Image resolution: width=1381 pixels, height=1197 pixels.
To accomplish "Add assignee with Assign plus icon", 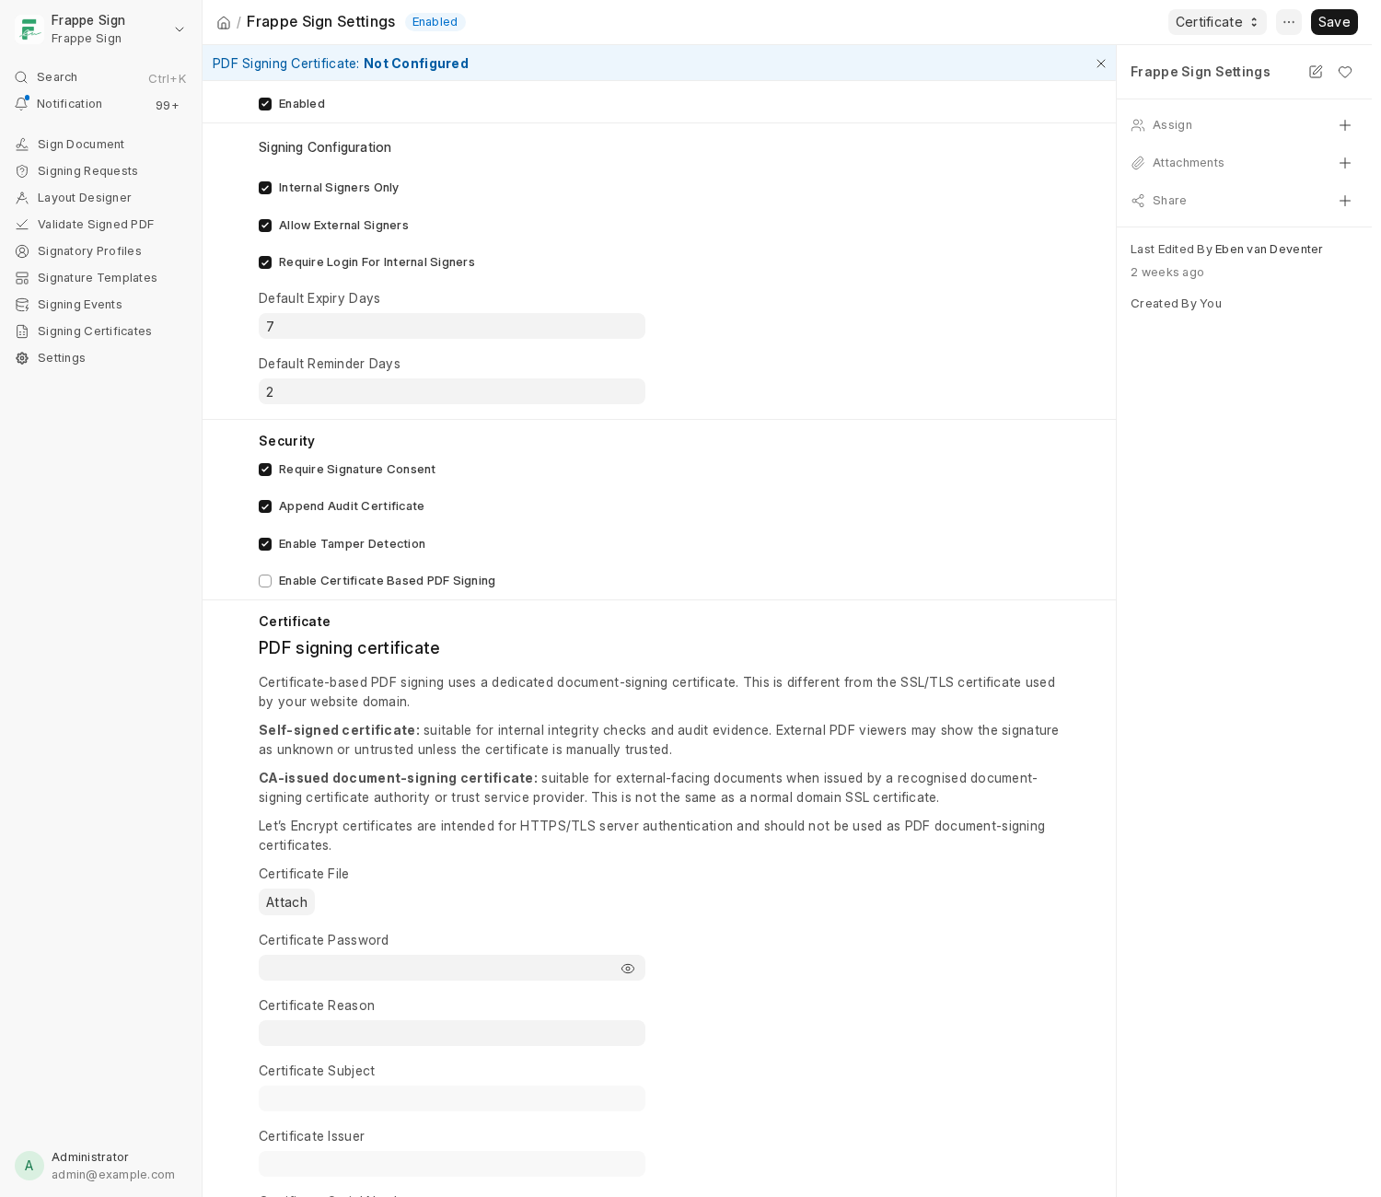I will 1345,125.
